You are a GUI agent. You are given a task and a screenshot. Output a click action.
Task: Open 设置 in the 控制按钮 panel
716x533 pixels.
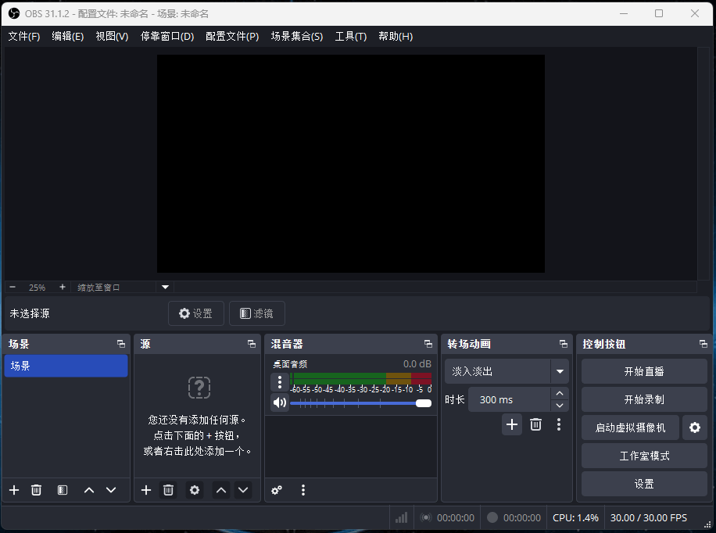644,484
